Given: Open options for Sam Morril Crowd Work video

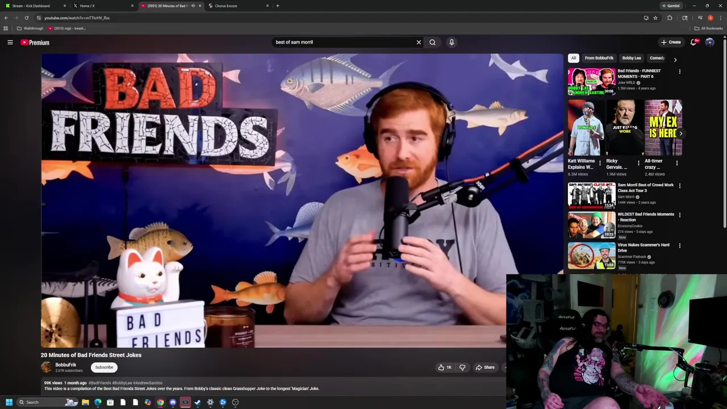Looking at the screenshot, I should tap(679, 186).
